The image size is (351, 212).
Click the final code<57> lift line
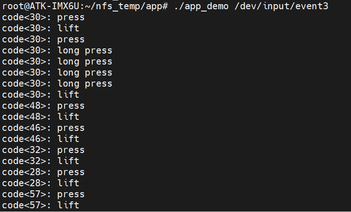(x=41, y=206)
